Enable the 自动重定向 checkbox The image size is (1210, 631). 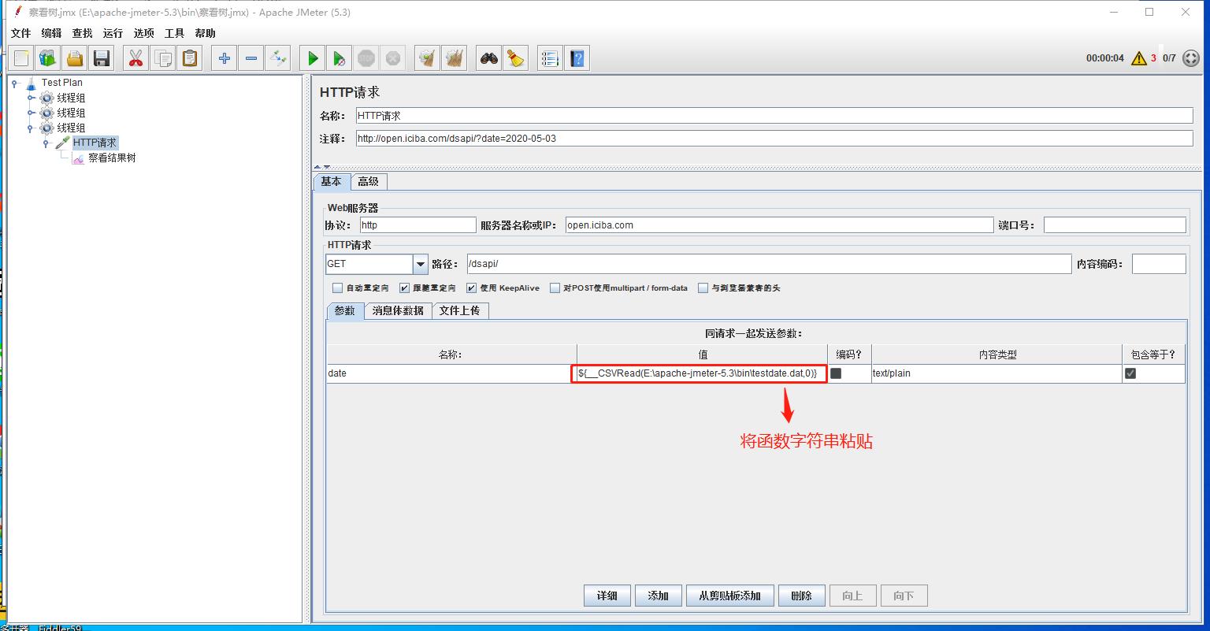click(337, 288)
